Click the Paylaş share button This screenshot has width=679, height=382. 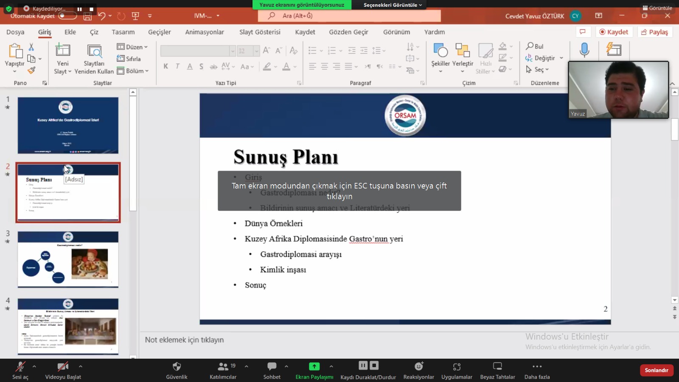point(654,32)
